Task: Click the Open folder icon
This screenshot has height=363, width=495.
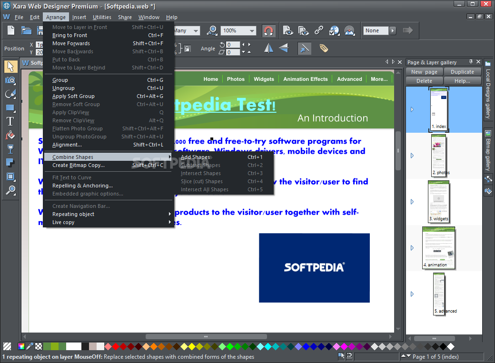Action: [26, 30]
